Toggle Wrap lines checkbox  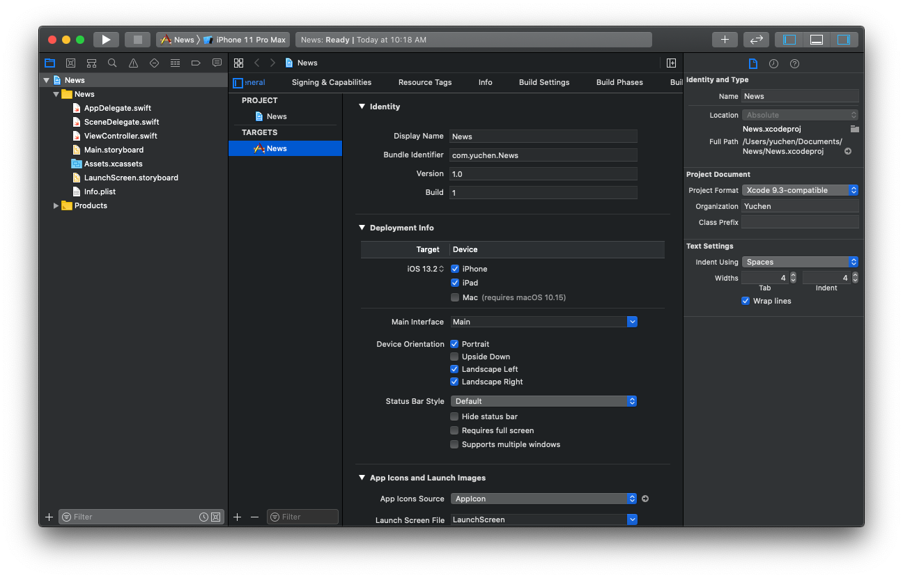[x=746, y=301]
